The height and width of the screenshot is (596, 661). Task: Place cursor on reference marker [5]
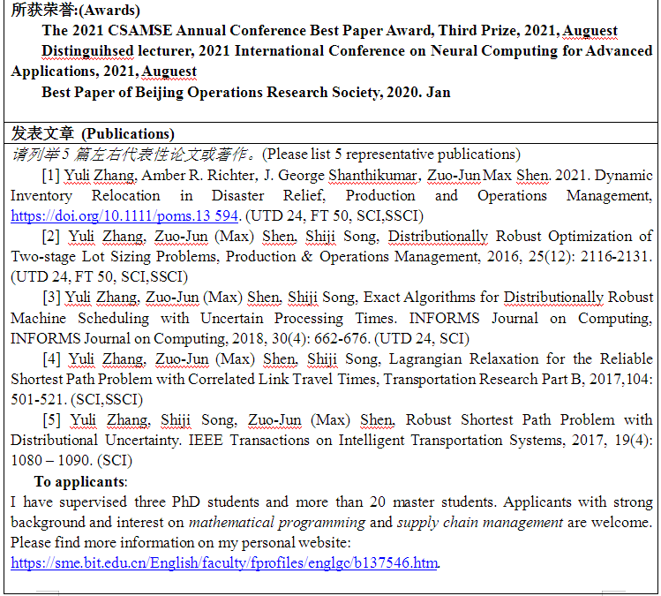[51, 419]
